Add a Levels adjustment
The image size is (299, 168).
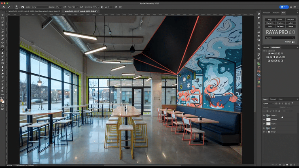pyautogui.click(x=272, y=53)
